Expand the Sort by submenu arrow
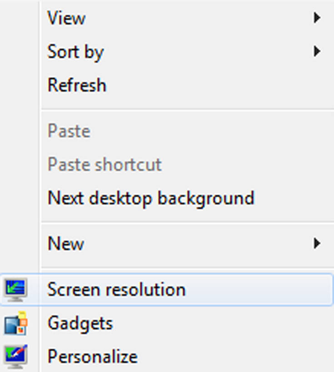This screenshot has height=372, width=334. click(317, 51)
